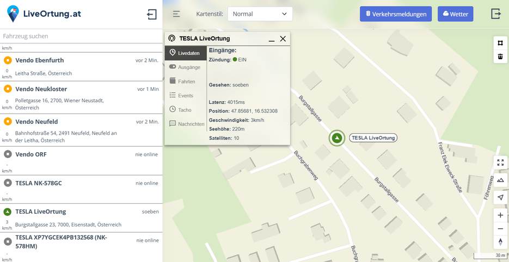Switch to terrain view mountain icon
The width and height of the screenshot is (509, 262).
500,180
